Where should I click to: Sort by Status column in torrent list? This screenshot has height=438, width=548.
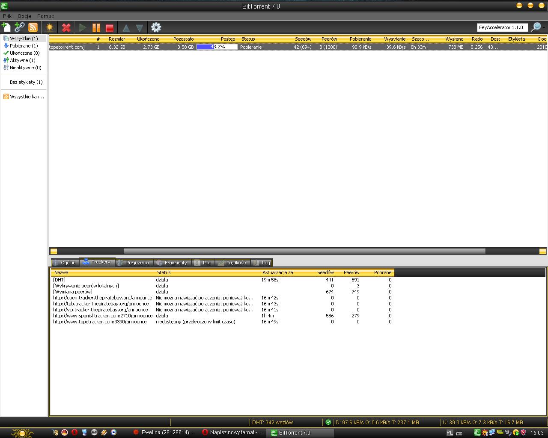click(x=248, y=39)
